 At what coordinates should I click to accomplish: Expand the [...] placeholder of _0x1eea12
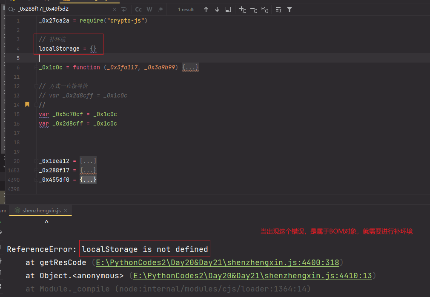coord(88,161)
